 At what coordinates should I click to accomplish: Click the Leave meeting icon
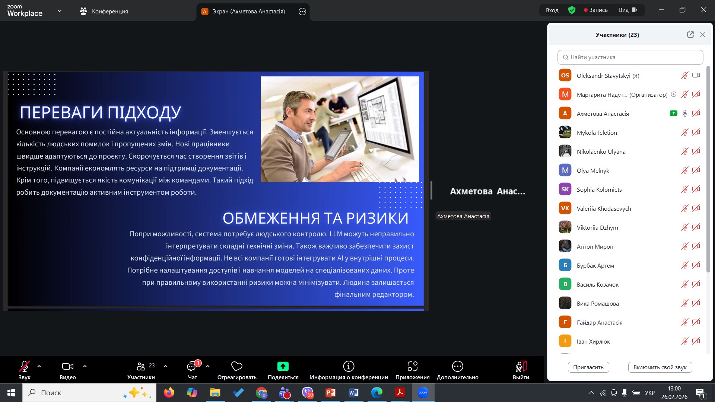[521, 367]
